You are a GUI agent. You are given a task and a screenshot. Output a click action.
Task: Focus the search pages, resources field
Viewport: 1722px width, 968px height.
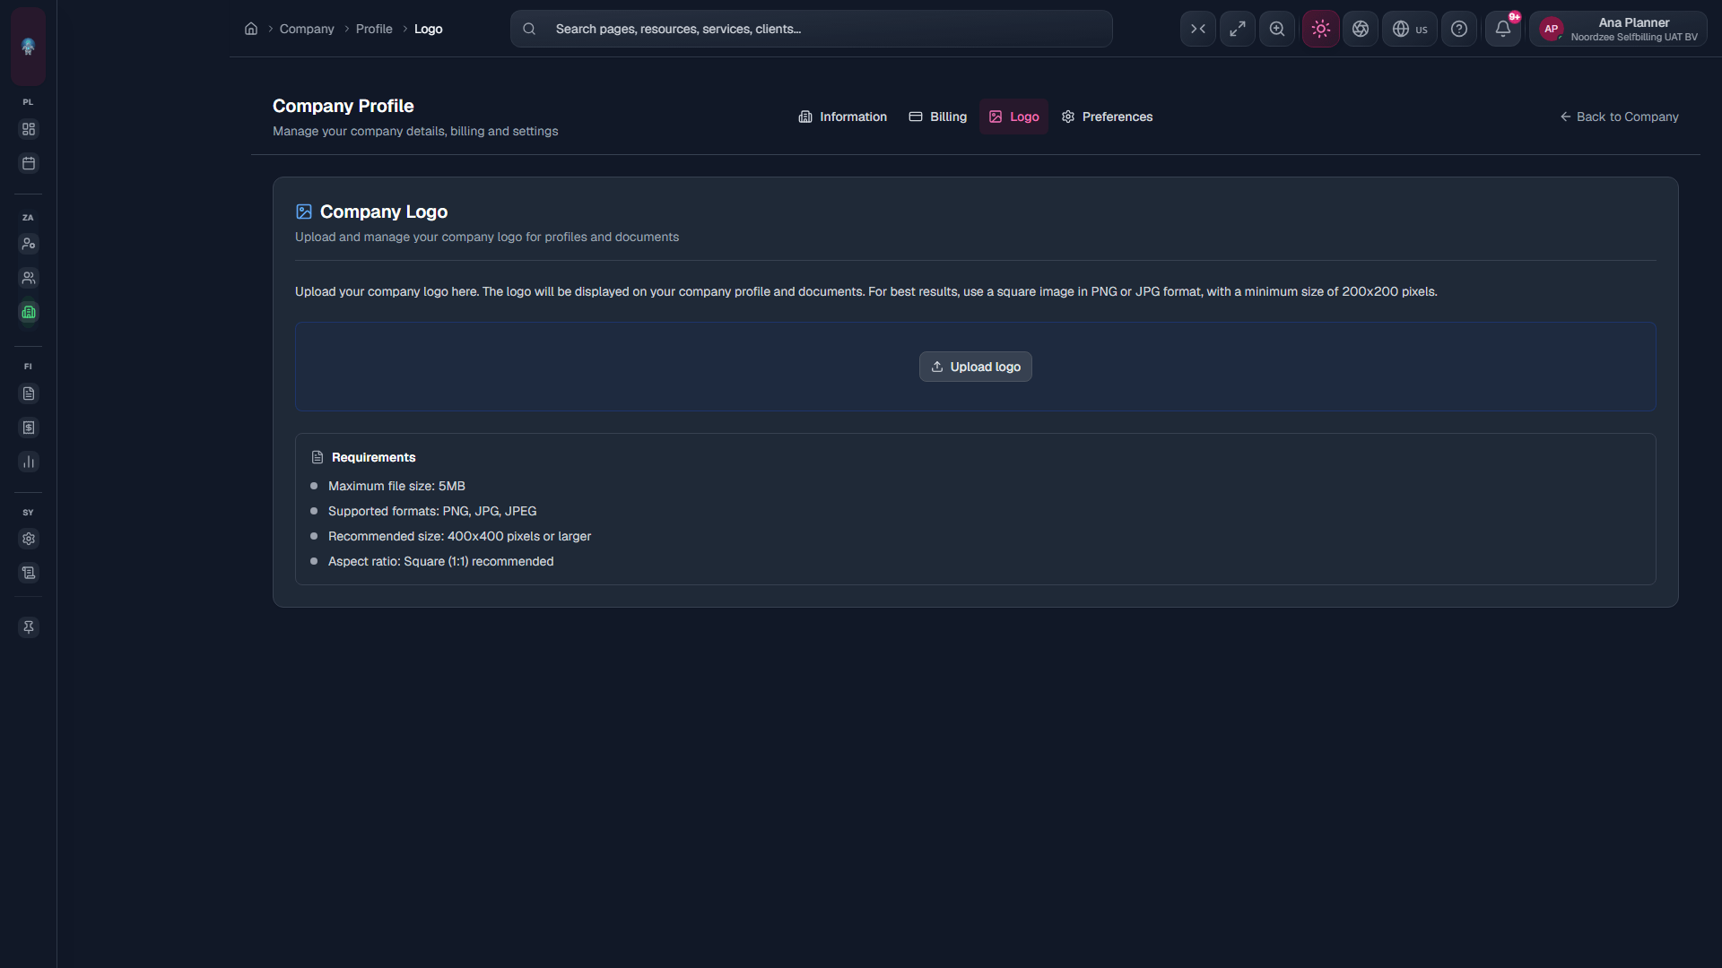[x=812, y=29]
